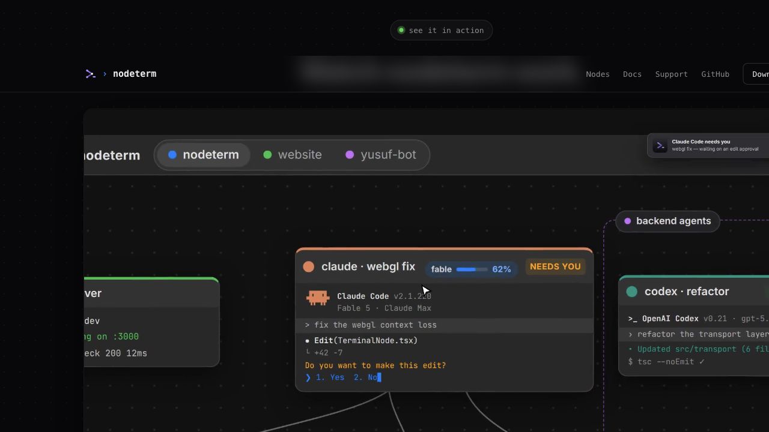Click the NEEDS YOU status badge
Viewport: 769px width, 432px height.
555,266
